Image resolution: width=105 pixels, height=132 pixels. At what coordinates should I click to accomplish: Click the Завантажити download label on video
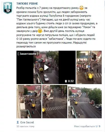[28, 54]
